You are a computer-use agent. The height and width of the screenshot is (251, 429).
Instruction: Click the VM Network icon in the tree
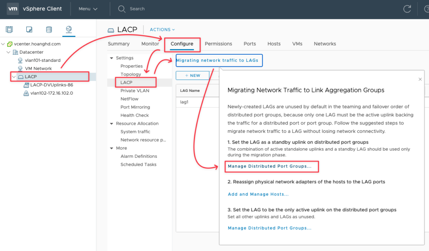pyautogui.click(x=20, y=68)
